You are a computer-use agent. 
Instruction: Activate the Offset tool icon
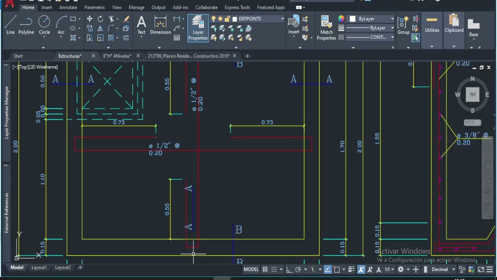126,38
